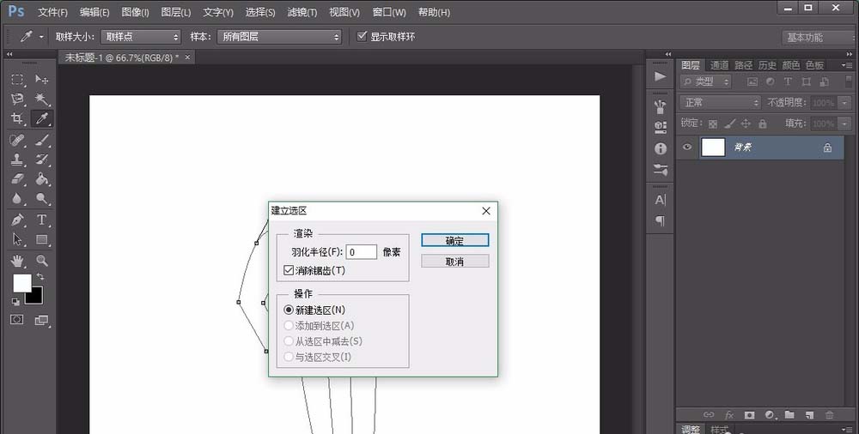Select the Pen tool
The image size is (859, 434).
[x=17, y=220]
